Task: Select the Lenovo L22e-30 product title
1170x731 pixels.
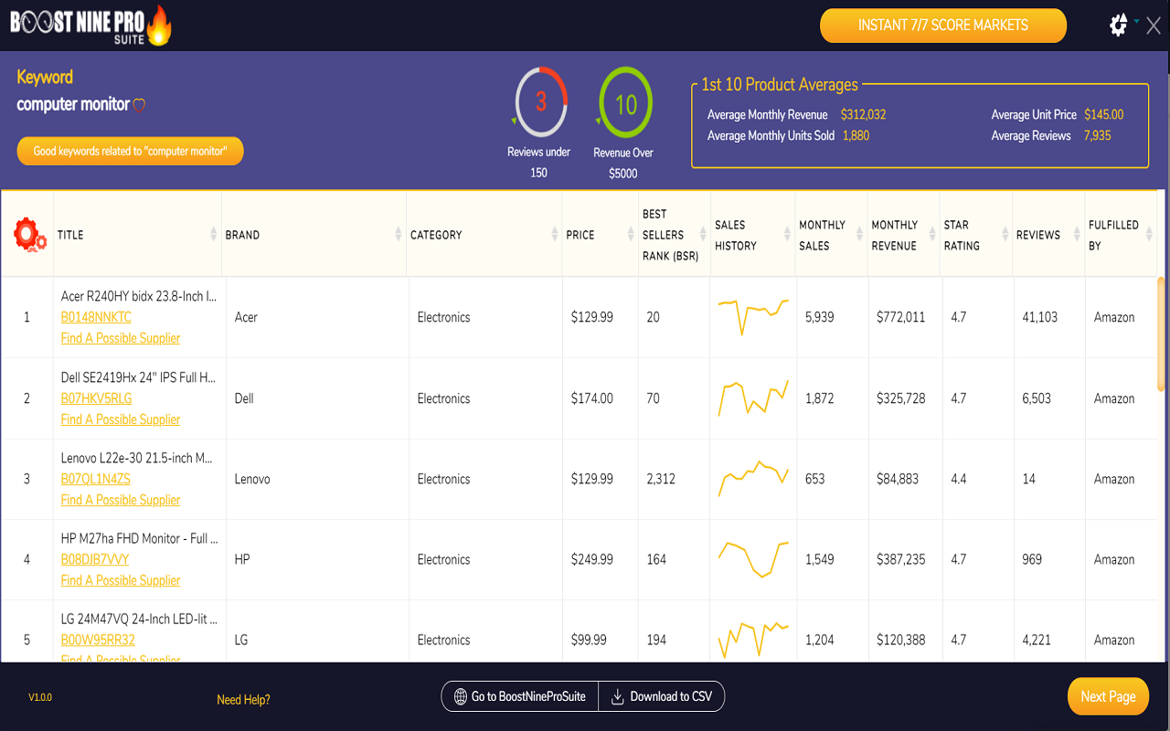Action: tap(137, 458)
